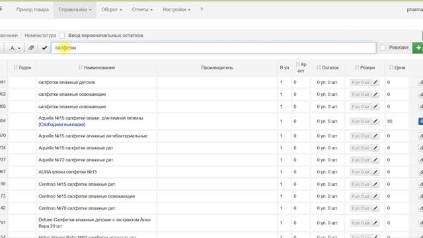
Task: Click the Производитель column header
Action: coord(217,67)
